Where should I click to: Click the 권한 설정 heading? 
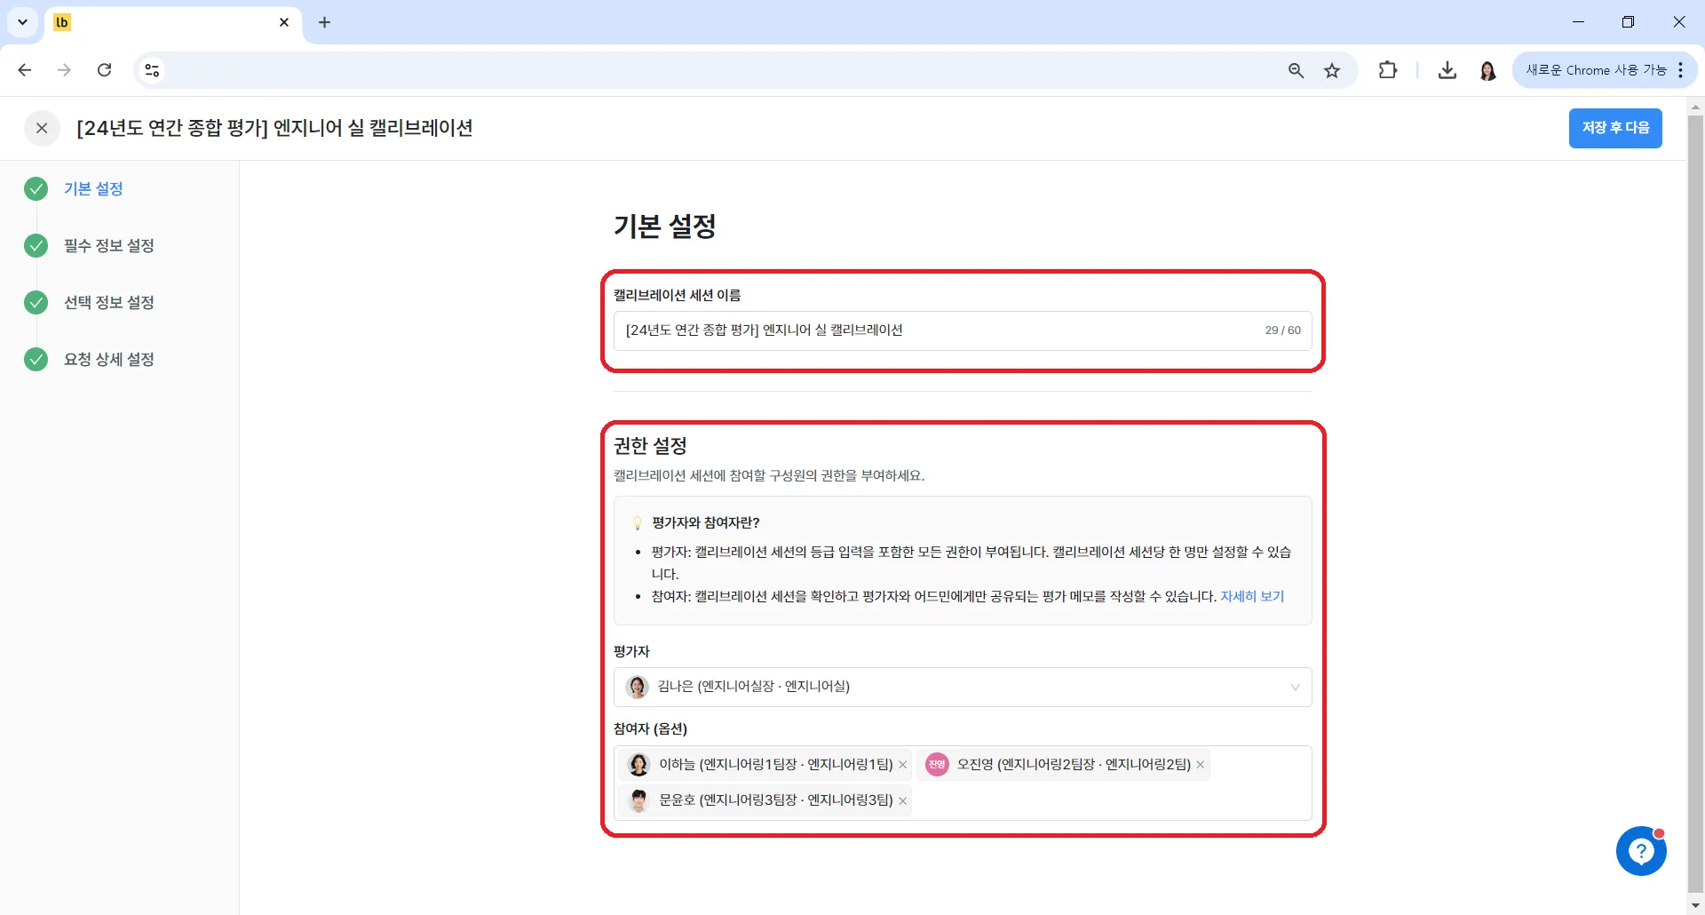point(650,445)
